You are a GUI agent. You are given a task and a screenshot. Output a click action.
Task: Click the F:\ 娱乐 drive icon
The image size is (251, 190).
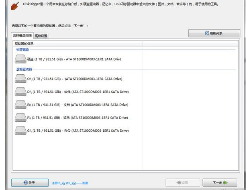coord(20,117)
